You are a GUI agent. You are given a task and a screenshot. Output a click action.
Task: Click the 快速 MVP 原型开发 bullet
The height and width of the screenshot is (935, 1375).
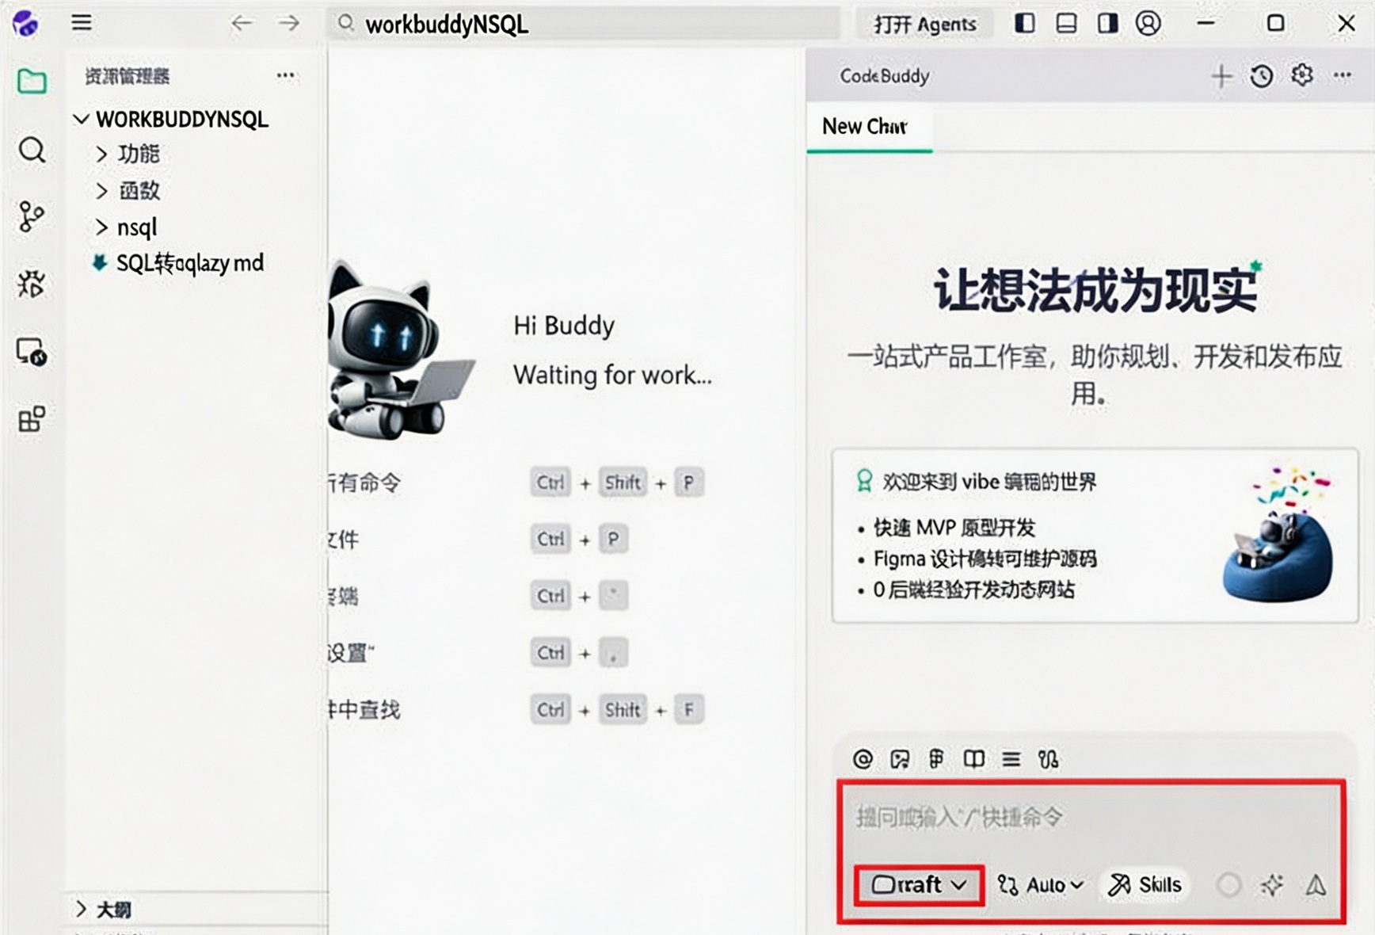point(954,528)
